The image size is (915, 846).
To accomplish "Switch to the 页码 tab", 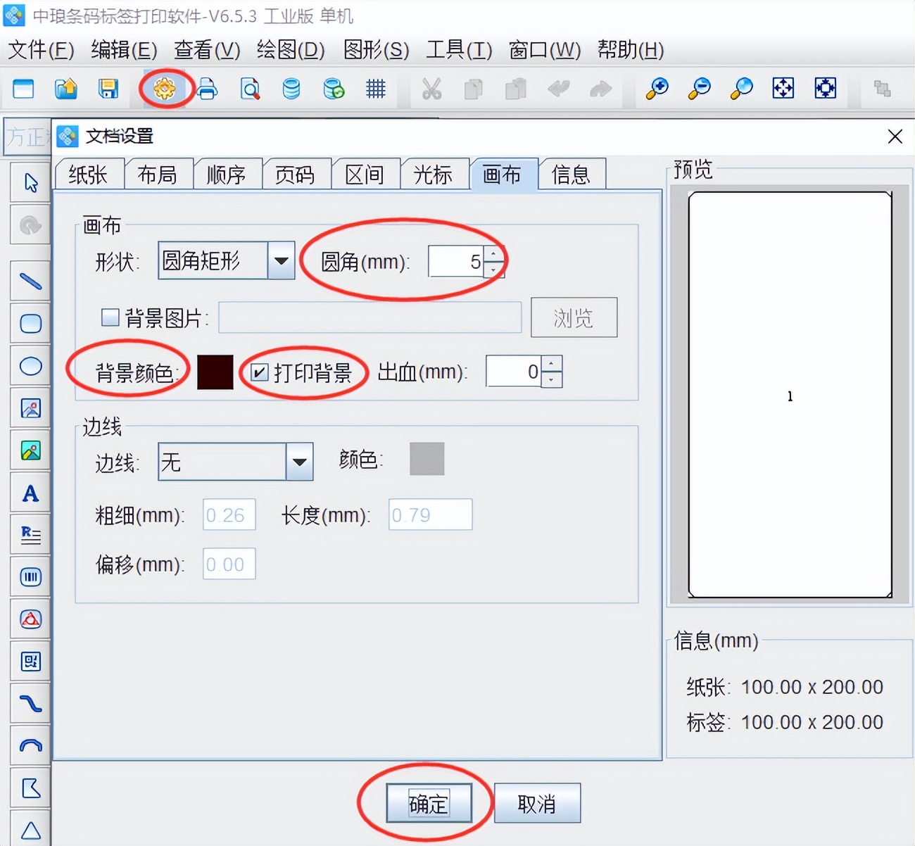I will (296, 175).
